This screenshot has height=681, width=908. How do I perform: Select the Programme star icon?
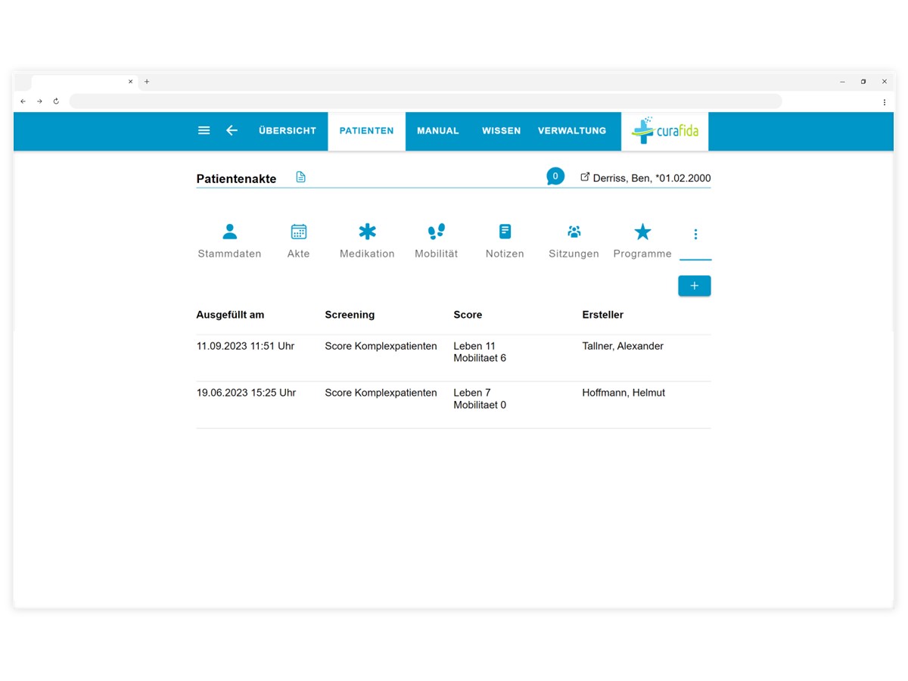pyautogui.click(x=642, y=232)
